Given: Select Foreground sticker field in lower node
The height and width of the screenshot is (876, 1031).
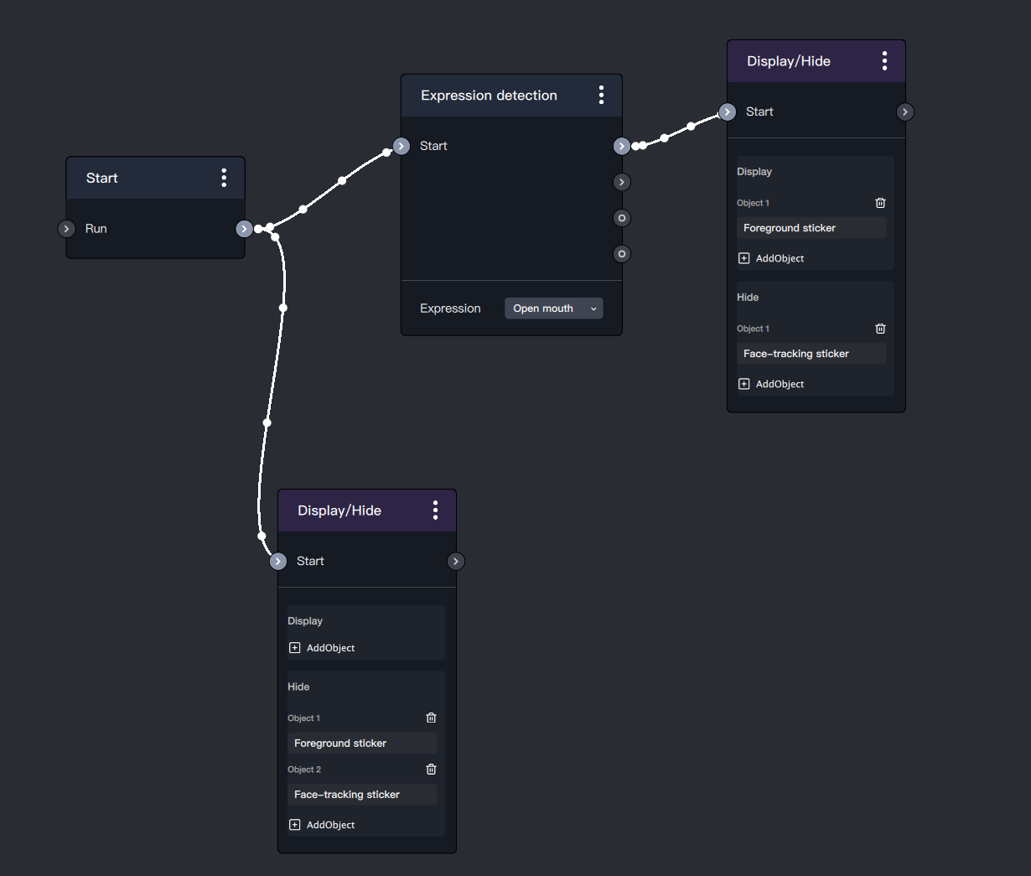Looking at the screenshot, I should pos(362,744).
